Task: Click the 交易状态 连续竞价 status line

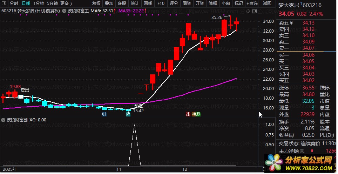Action: tap(307, 143)
